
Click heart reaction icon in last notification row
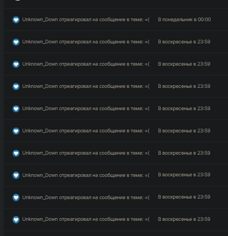pos(16,220)
